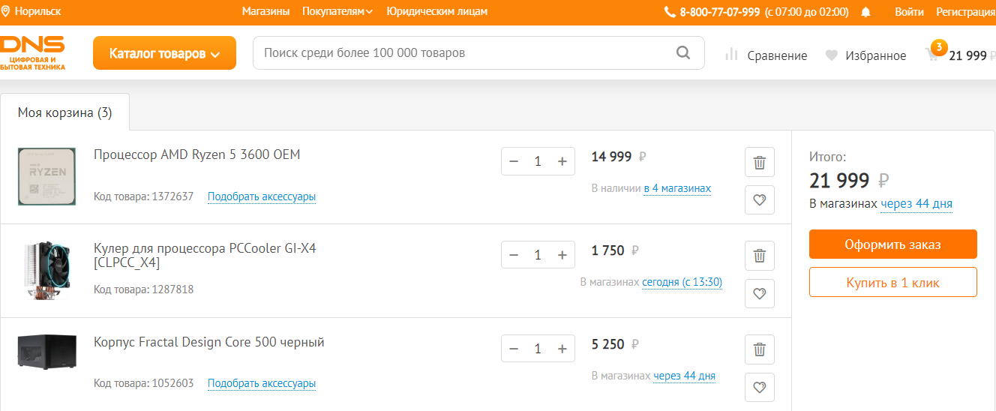Focus the product search field
Screen dimensions: 996x411
click(x=465, y=53)
